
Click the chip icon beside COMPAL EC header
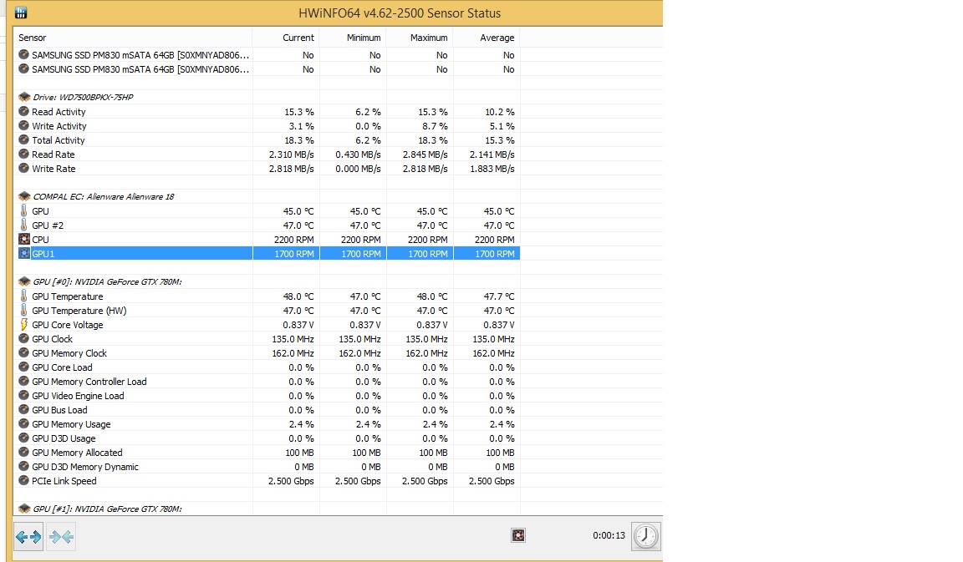coord(24,196)
